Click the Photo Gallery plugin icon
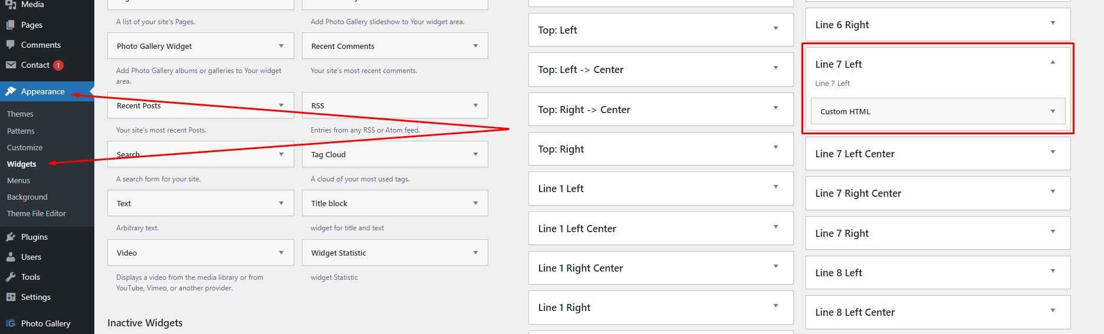Image resolution: width=1104 pixels, height=334 pixels. point(11,323)
